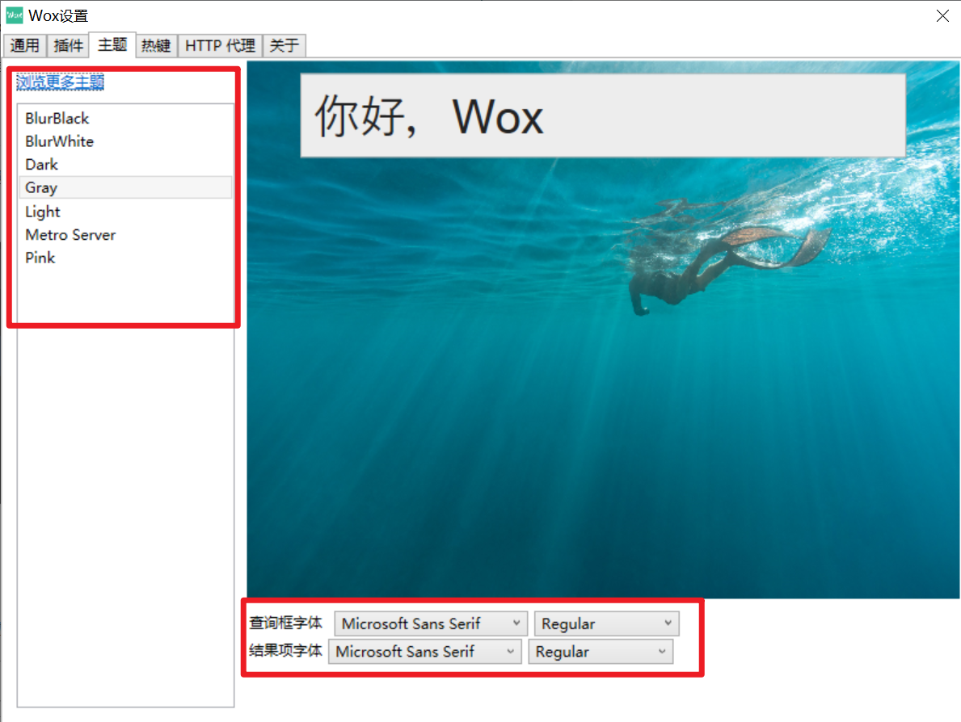Screen dimensions: 961x722
Task: Open the HTTP 代理 tab
Action: (x=219, y=45)
